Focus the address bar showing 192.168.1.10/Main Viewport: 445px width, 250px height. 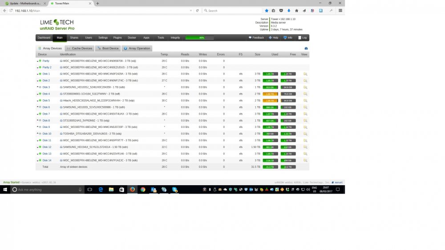101,11
